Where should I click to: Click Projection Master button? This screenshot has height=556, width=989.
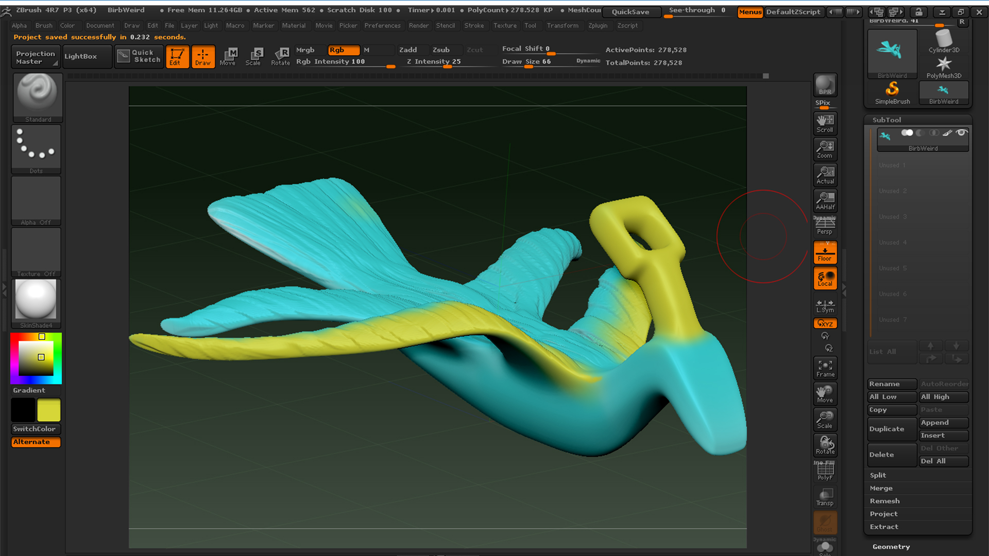click(x=36, y=57)
